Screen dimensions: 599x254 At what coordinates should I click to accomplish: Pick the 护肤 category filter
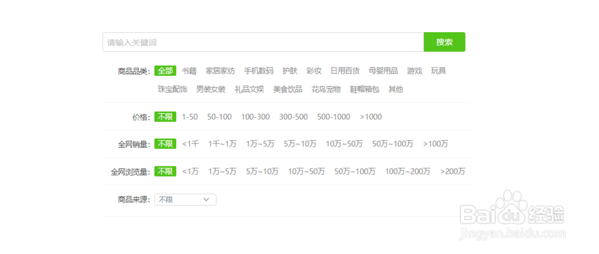click(290, 71)
